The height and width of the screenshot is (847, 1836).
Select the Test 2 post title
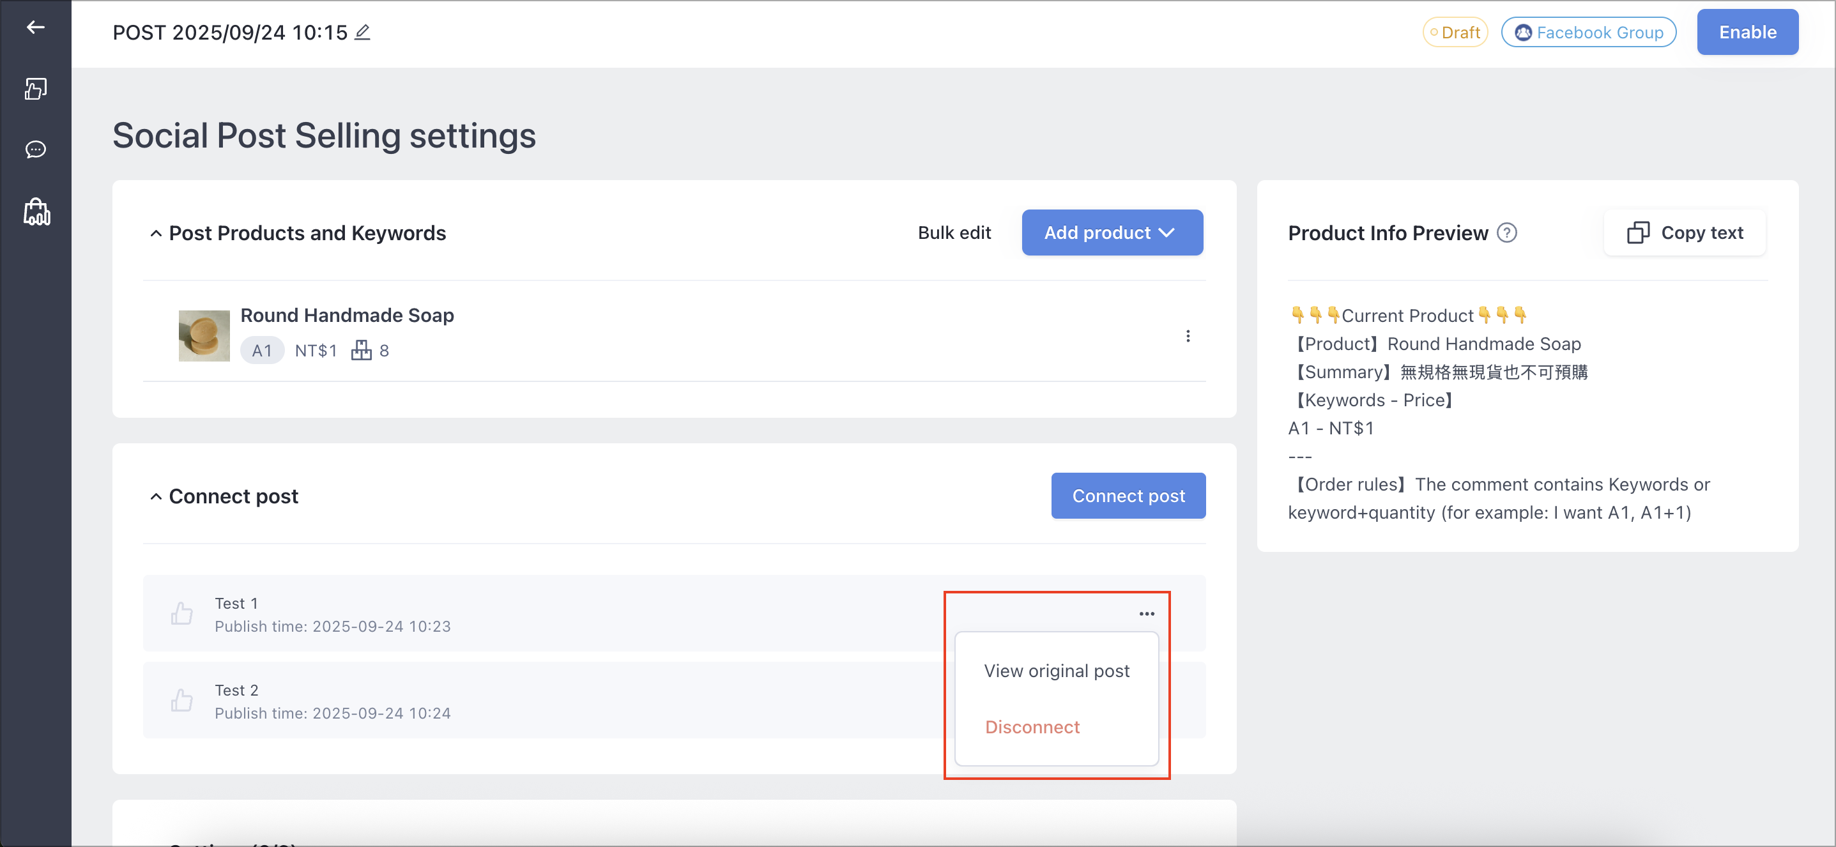pyautogui.click(x=236, y=691)
